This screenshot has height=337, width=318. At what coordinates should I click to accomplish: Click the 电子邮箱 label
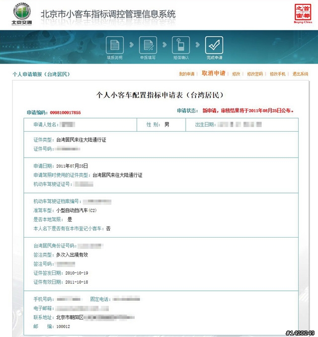point(44,308)
